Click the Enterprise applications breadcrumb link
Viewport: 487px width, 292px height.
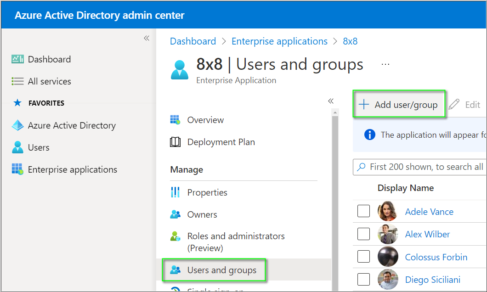click(279, 41)
